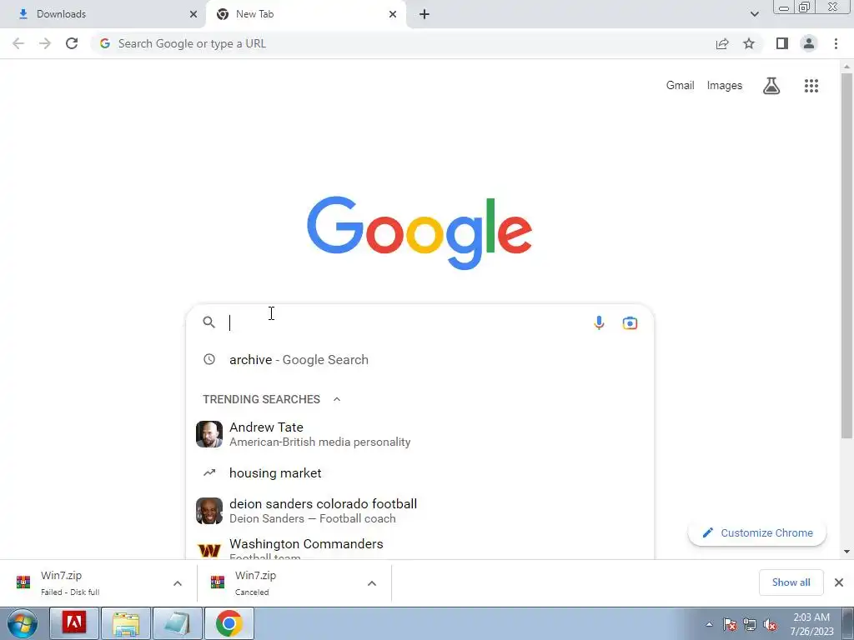Open the profile avatar menu
This screenshot has height=640, width=854.
809,43
